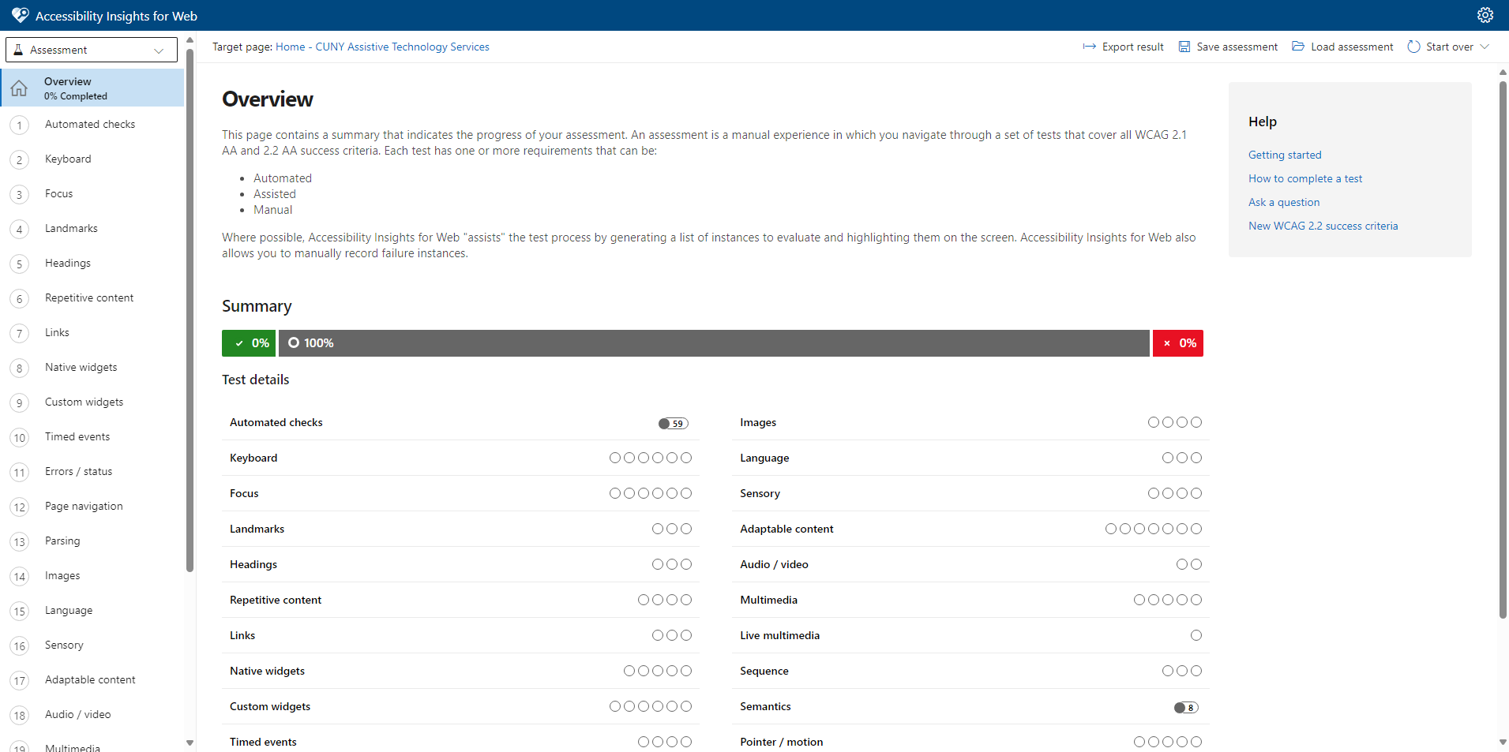Viewport: 1509px width, 752px height.
Task: Open the Assessment mode dropdown
Action: click(92, 50)
